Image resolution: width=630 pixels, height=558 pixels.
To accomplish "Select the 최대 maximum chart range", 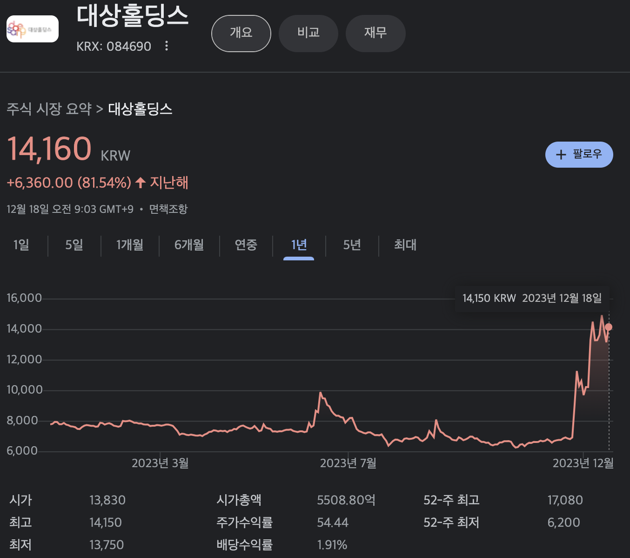I will [405, 245].
